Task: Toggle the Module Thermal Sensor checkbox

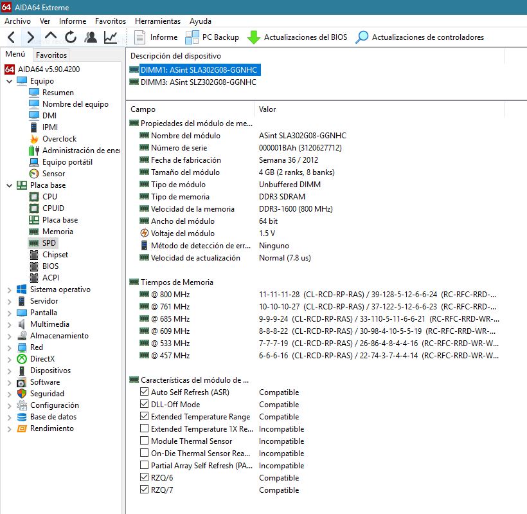Action: (x=144, y=441)
